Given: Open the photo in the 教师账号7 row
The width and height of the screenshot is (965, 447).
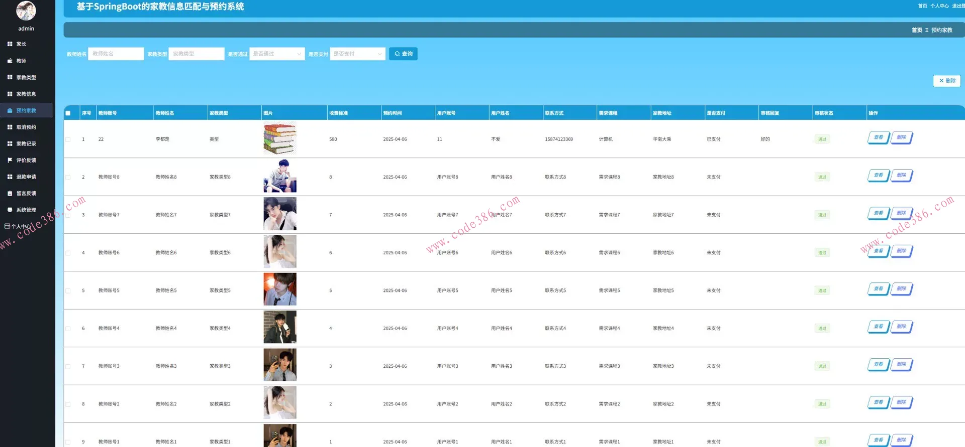Looking at the screenshot, I should coord(280,214).
